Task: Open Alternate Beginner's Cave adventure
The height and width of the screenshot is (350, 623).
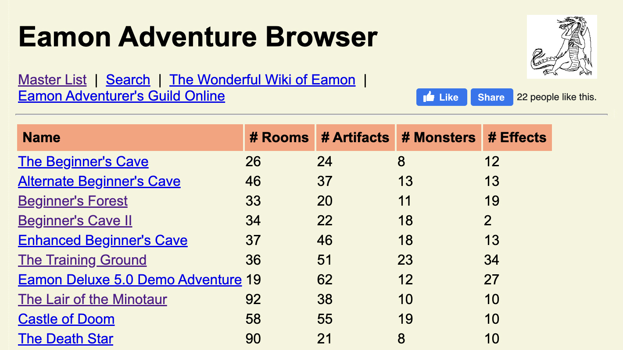Action: tap(99, 181)
